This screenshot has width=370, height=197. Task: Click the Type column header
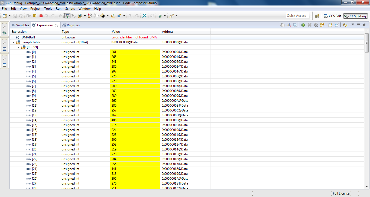(85, 32)
